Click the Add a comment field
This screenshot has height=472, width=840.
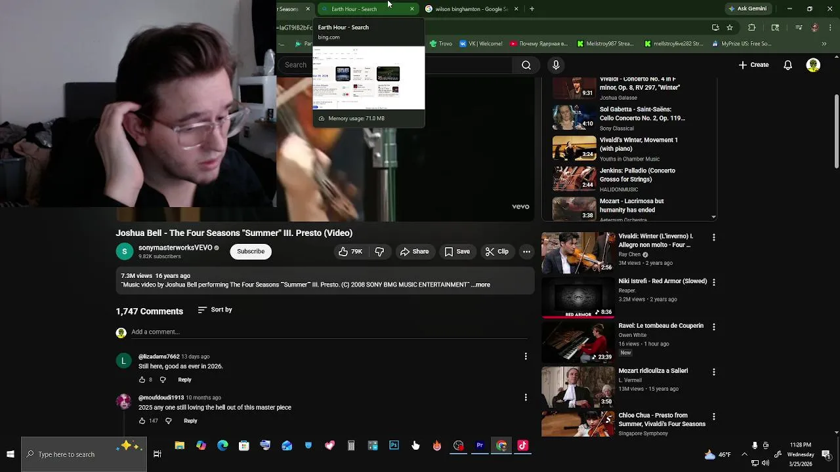pyautogui.click(x=329, y=332)
